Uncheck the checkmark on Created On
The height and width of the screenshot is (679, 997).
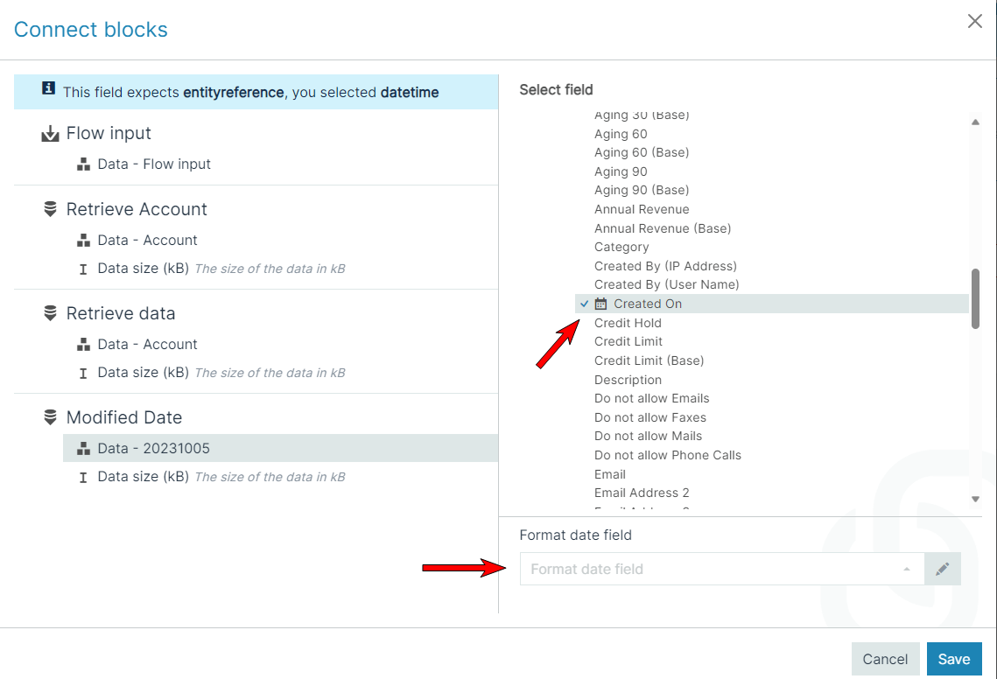[585, 304]
